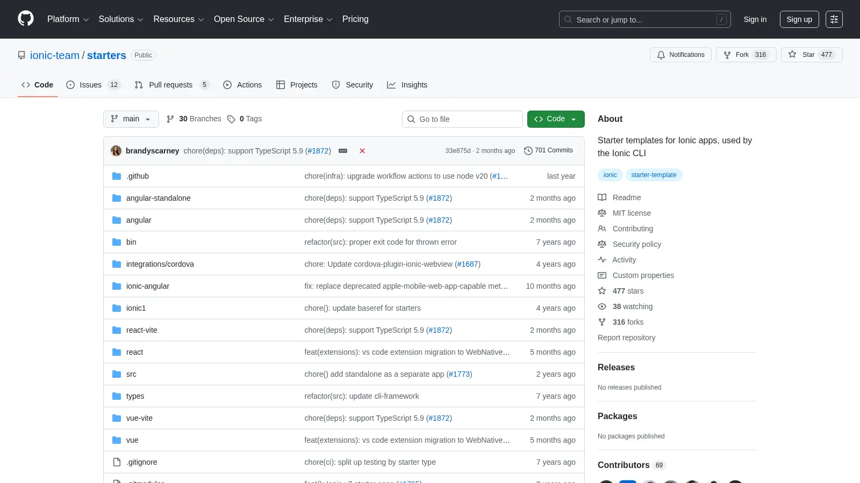This screenshot has width=860, height=483.
Task: Click the src folder icon
Action: click(117, 374)
